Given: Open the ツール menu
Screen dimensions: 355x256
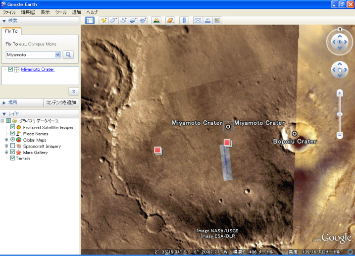Looking at the screenshot, I should (60, 12).
